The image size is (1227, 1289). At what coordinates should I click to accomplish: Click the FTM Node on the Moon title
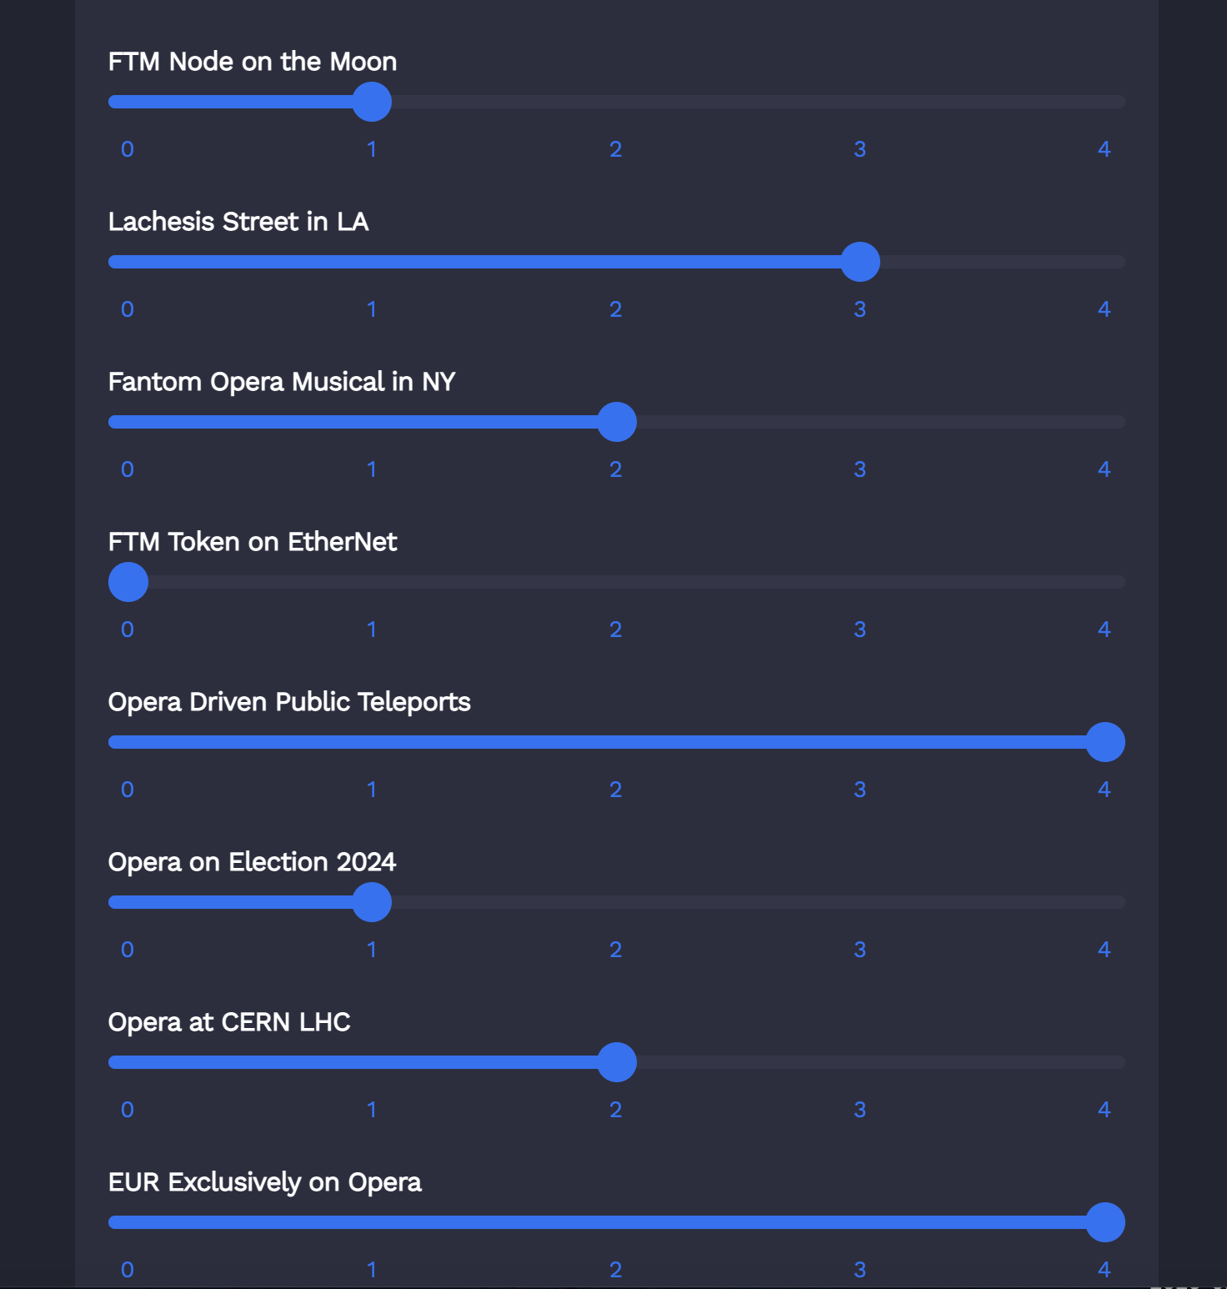(x=252, y=61)
